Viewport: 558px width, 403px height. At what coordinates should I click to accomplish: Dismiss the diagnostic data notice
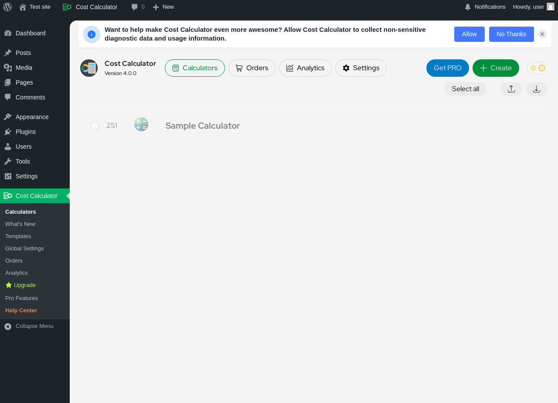(x=542, y=34)
